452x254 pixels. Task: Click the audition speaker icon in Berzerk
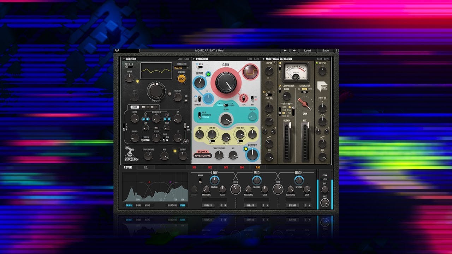(186, 142)
